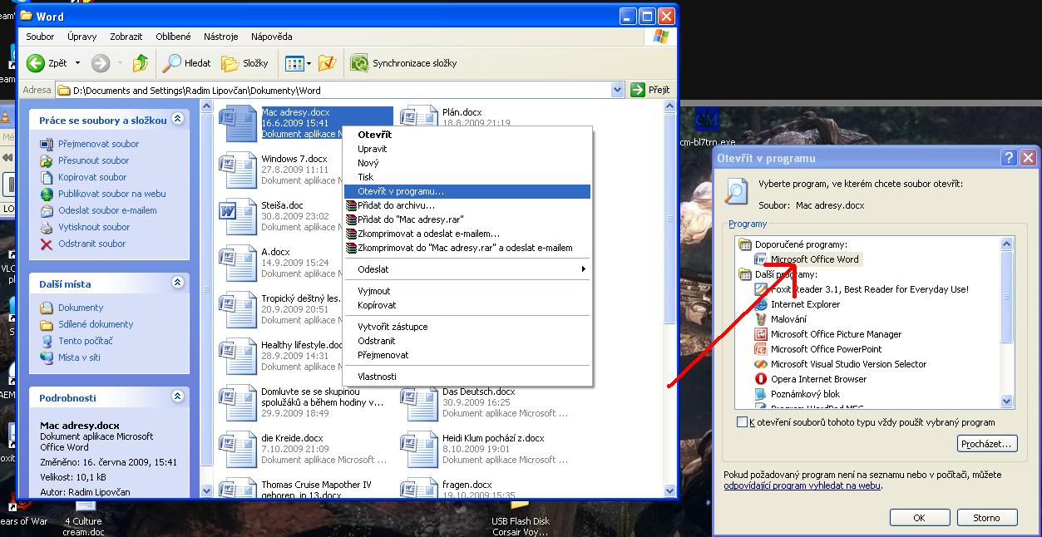Select Internet Explorer in the program list

(x=805, y=304)
